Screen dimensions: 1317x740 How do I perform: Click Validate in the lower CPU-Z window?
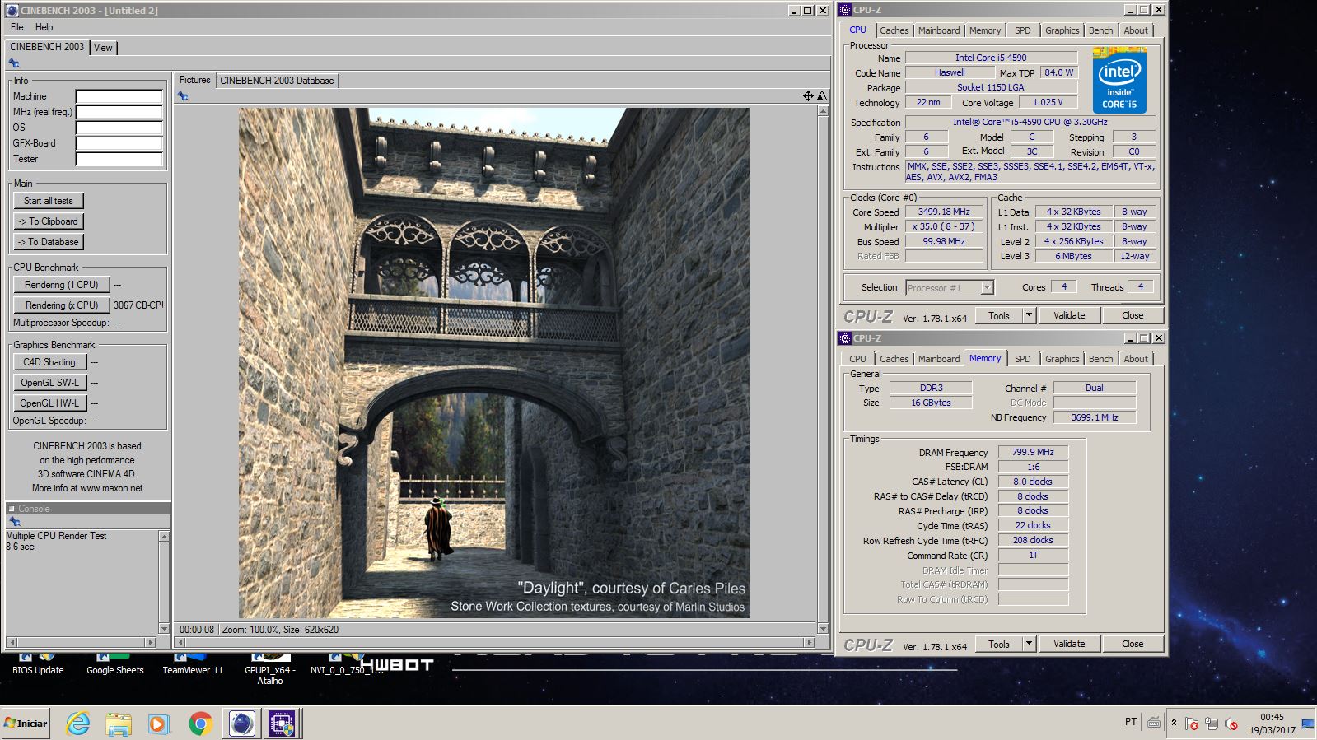(1069, 644)
